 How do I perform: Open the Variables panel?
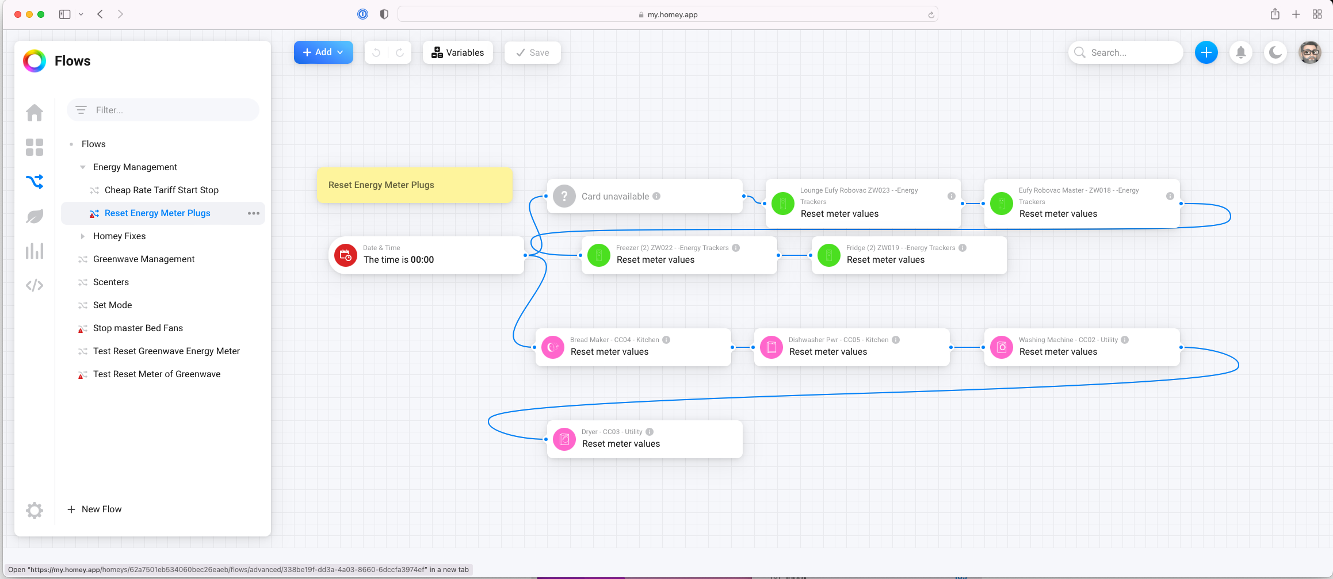point(458,52)
